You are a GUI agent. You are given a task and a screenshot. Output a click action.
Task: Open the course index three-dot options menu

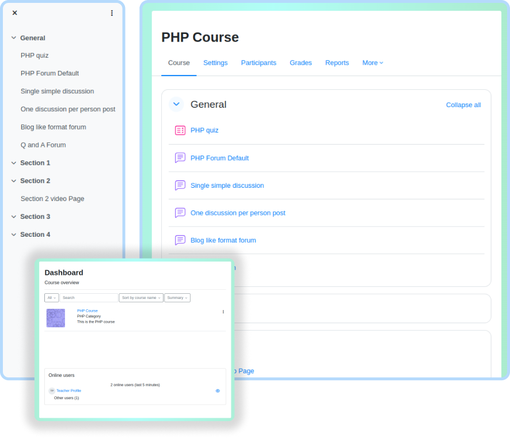coord(112,13)
